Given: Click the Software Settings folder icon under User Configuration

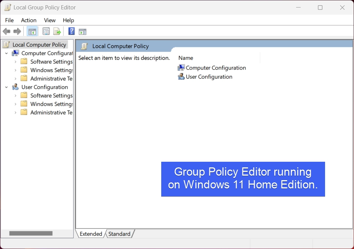Looking at the screenshot, I should pyautogui.click(x=24, y=96).
